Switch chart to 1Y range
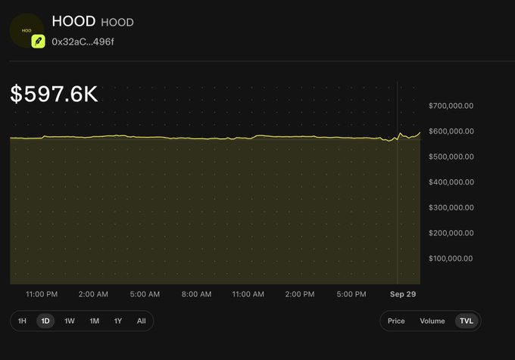The image size is (515, 360). [118, 321]
